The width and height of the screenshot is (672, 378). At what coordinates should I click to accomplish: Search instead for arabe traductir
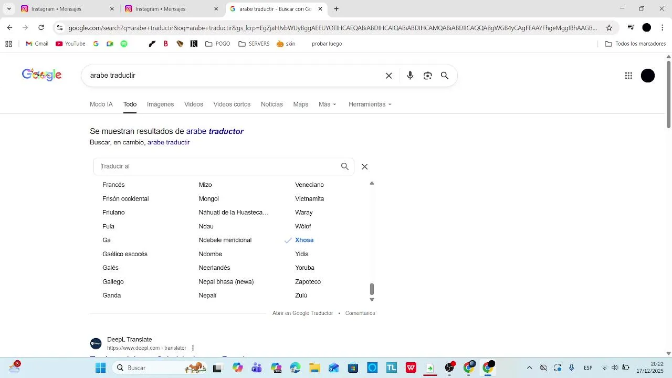pos(169,142)
